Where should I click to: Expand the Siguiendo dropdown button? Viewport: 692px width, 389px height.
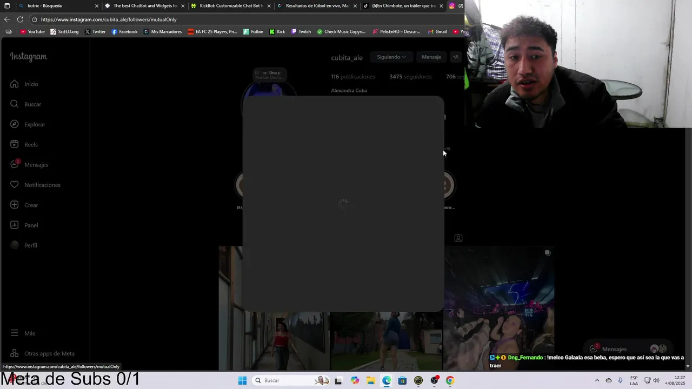(x=392, y=57)
